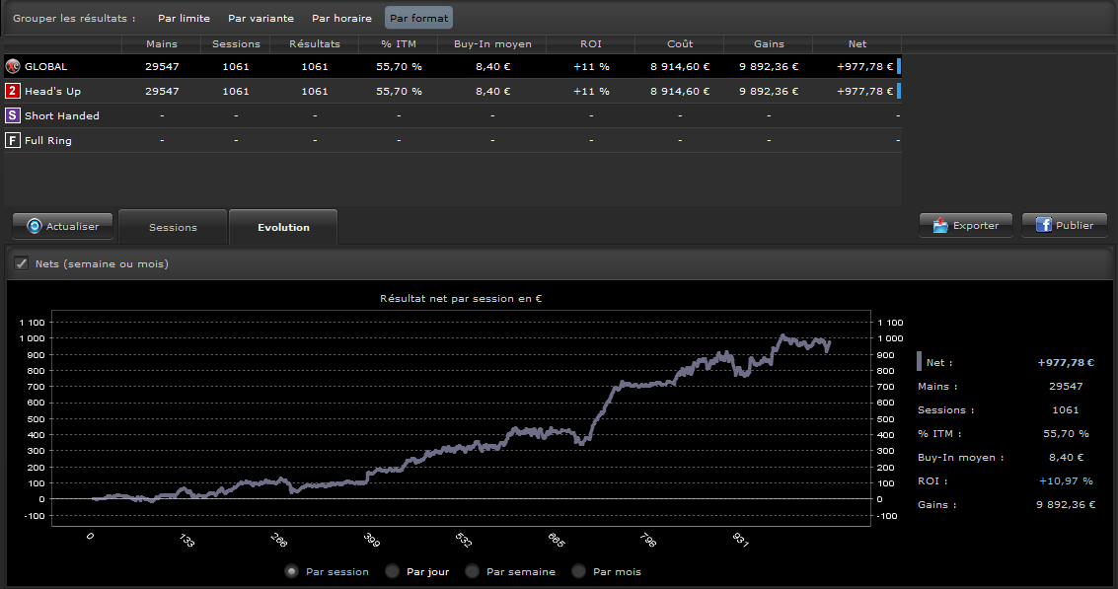Switch to the Sessions tab
Screen dimensions: 1118x589
(x=173, y=227)
